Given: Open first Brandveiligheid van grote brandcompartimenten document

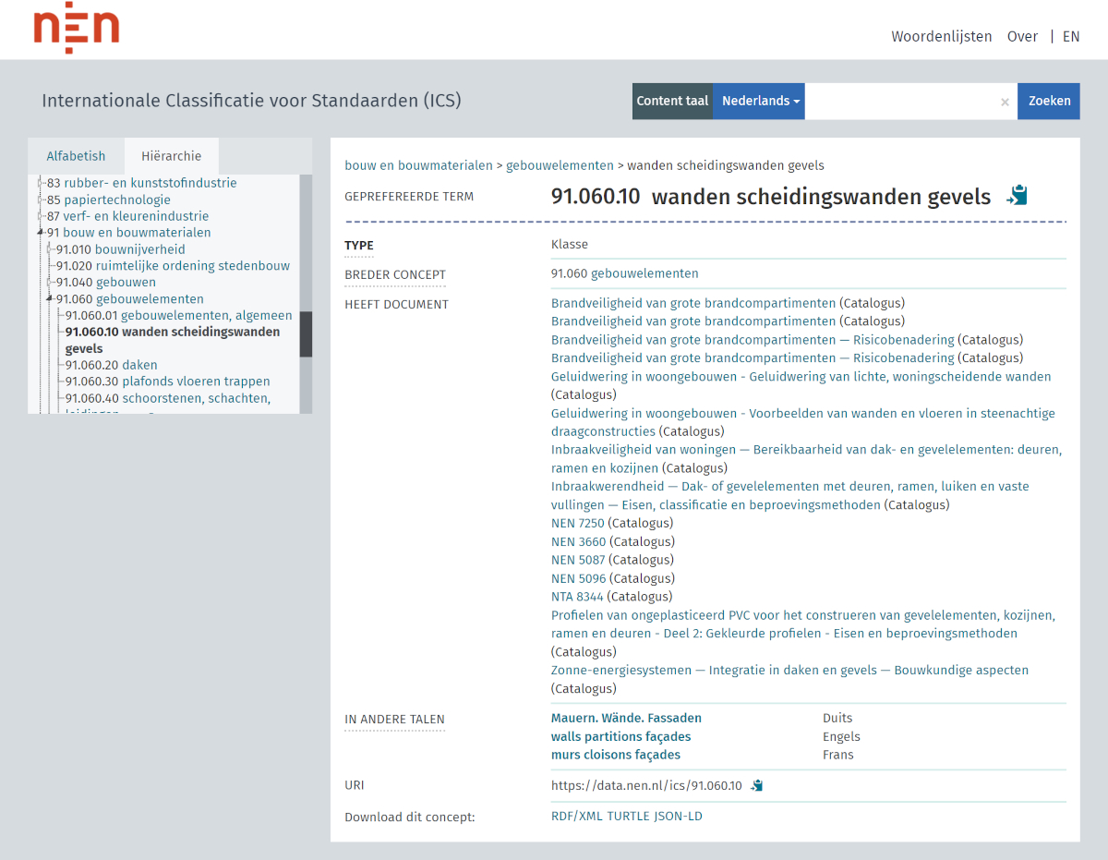Looking at the screenshot, I should point(693,303).
